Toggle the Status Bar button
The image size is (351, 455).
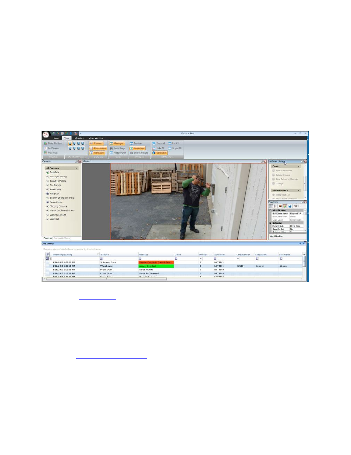click(x=160, y=153)
